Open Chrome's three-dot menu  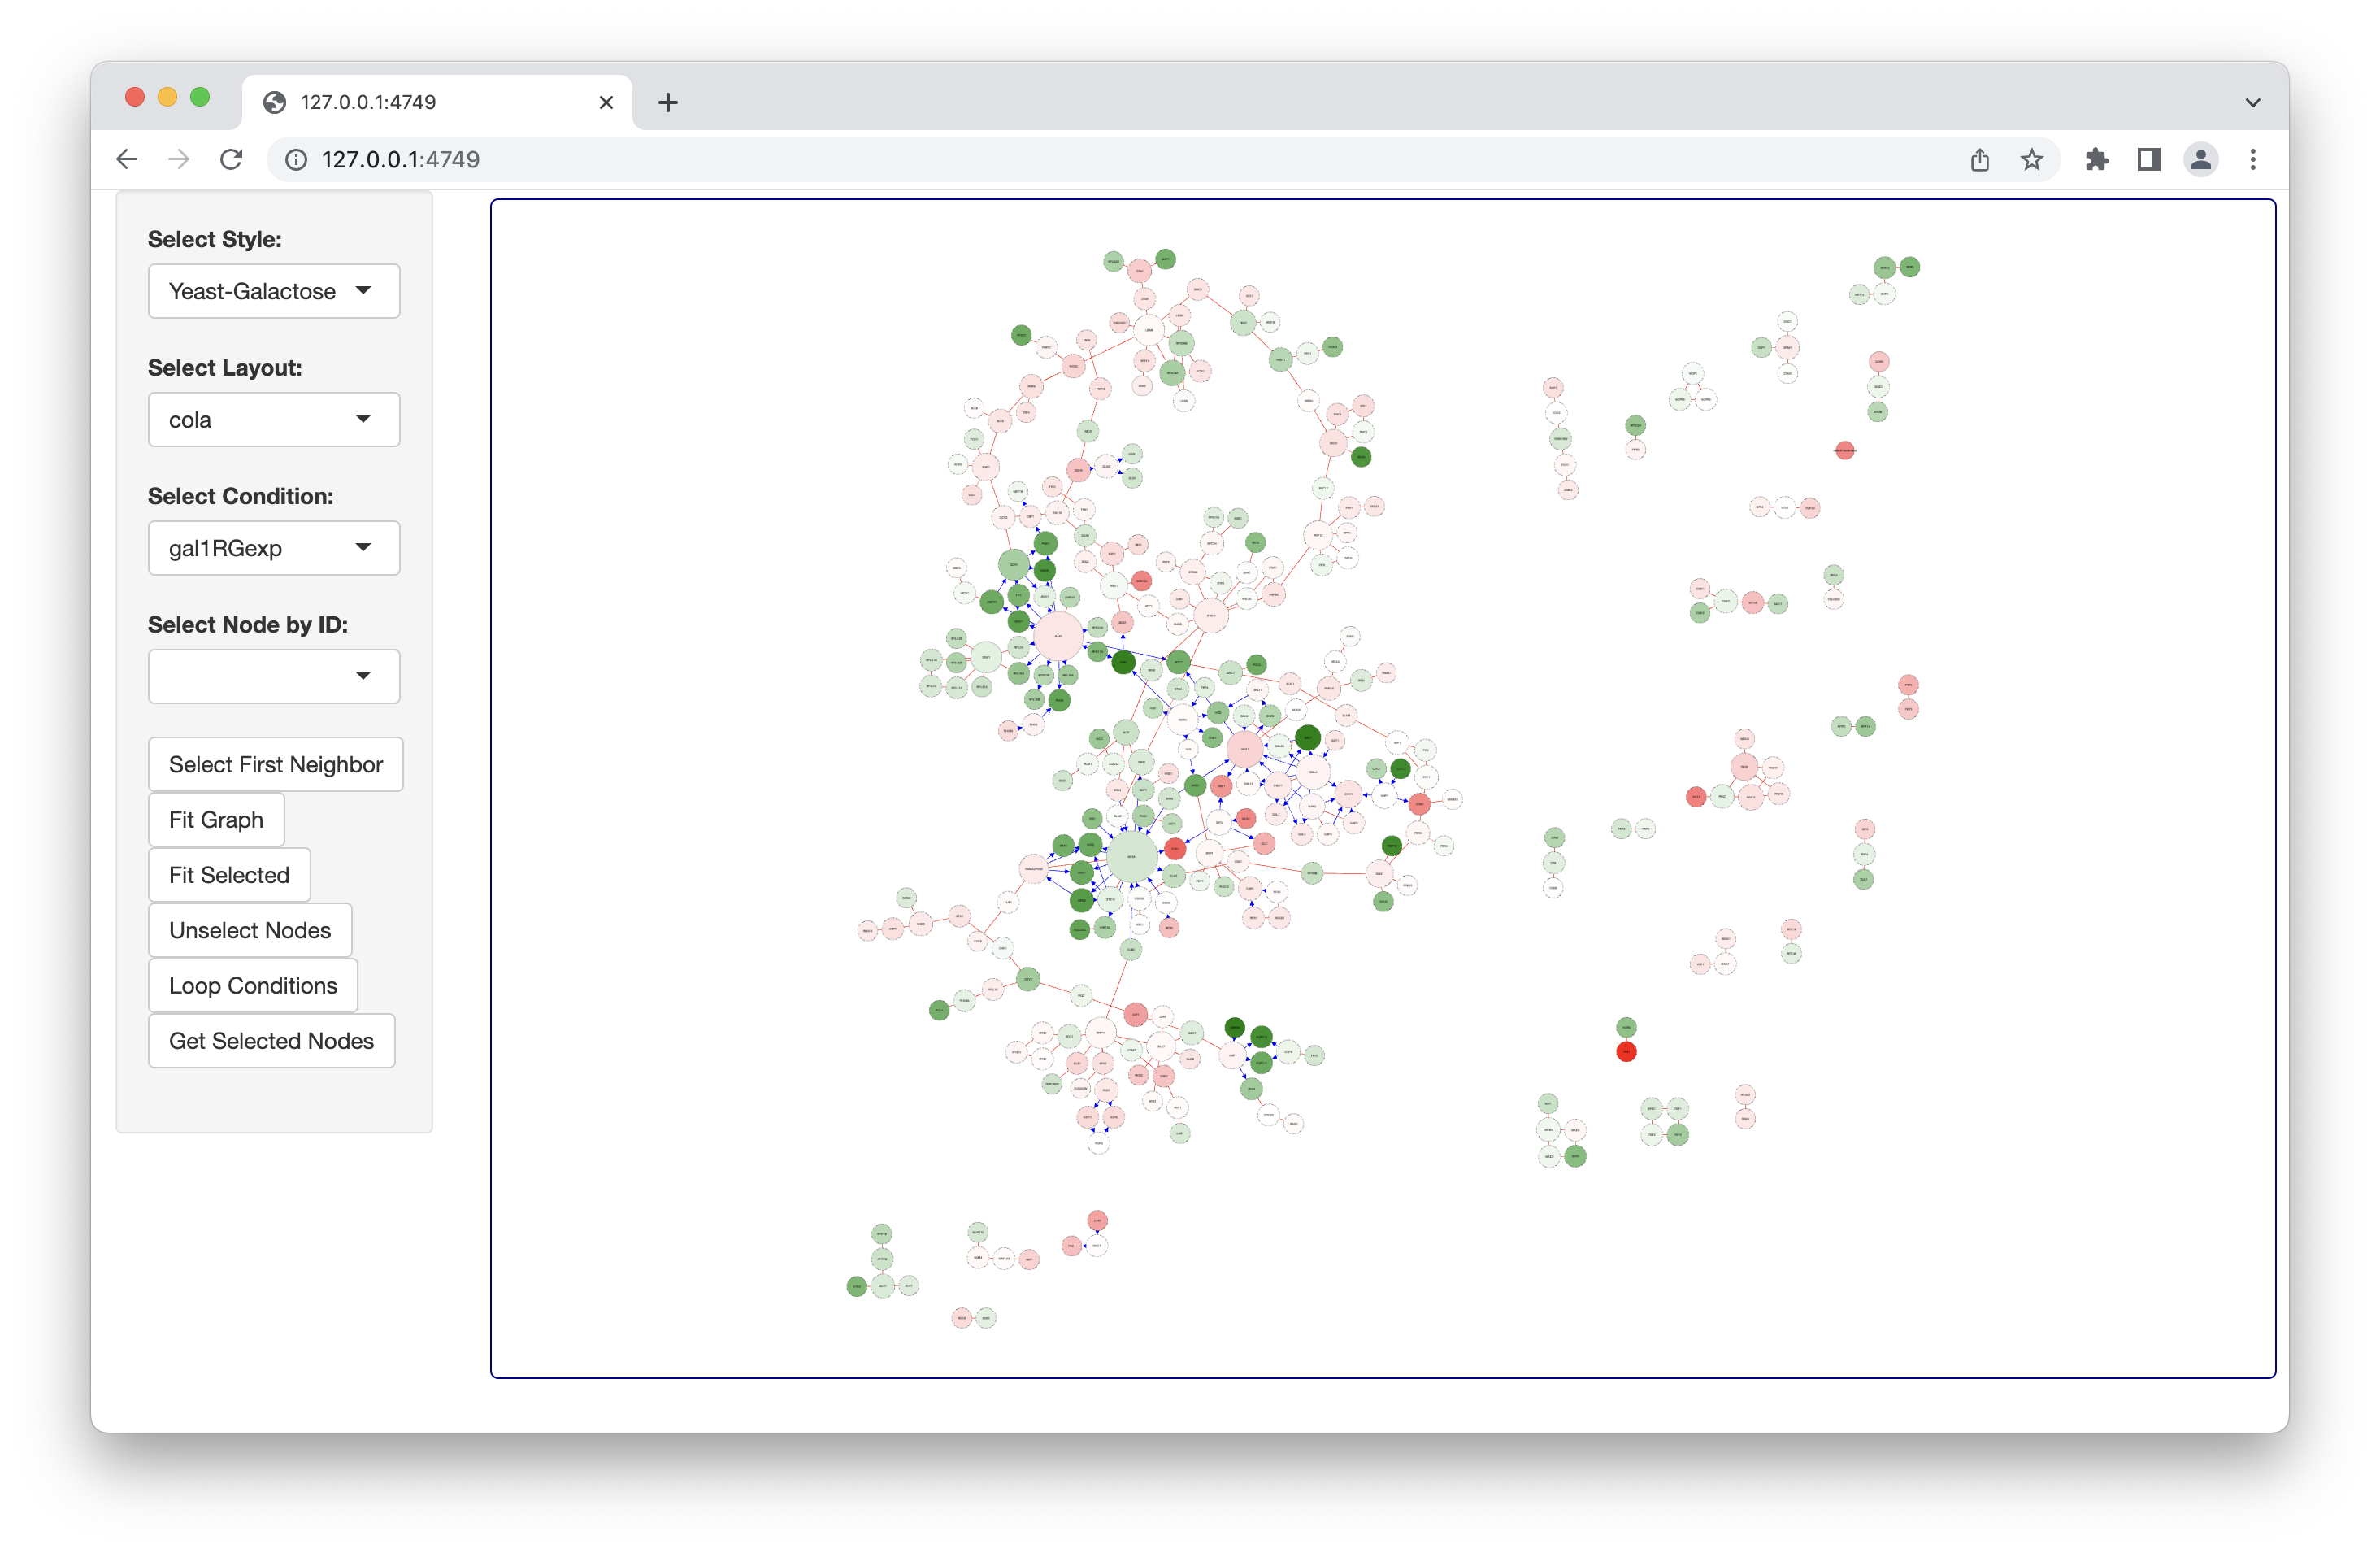point(2252,160)
